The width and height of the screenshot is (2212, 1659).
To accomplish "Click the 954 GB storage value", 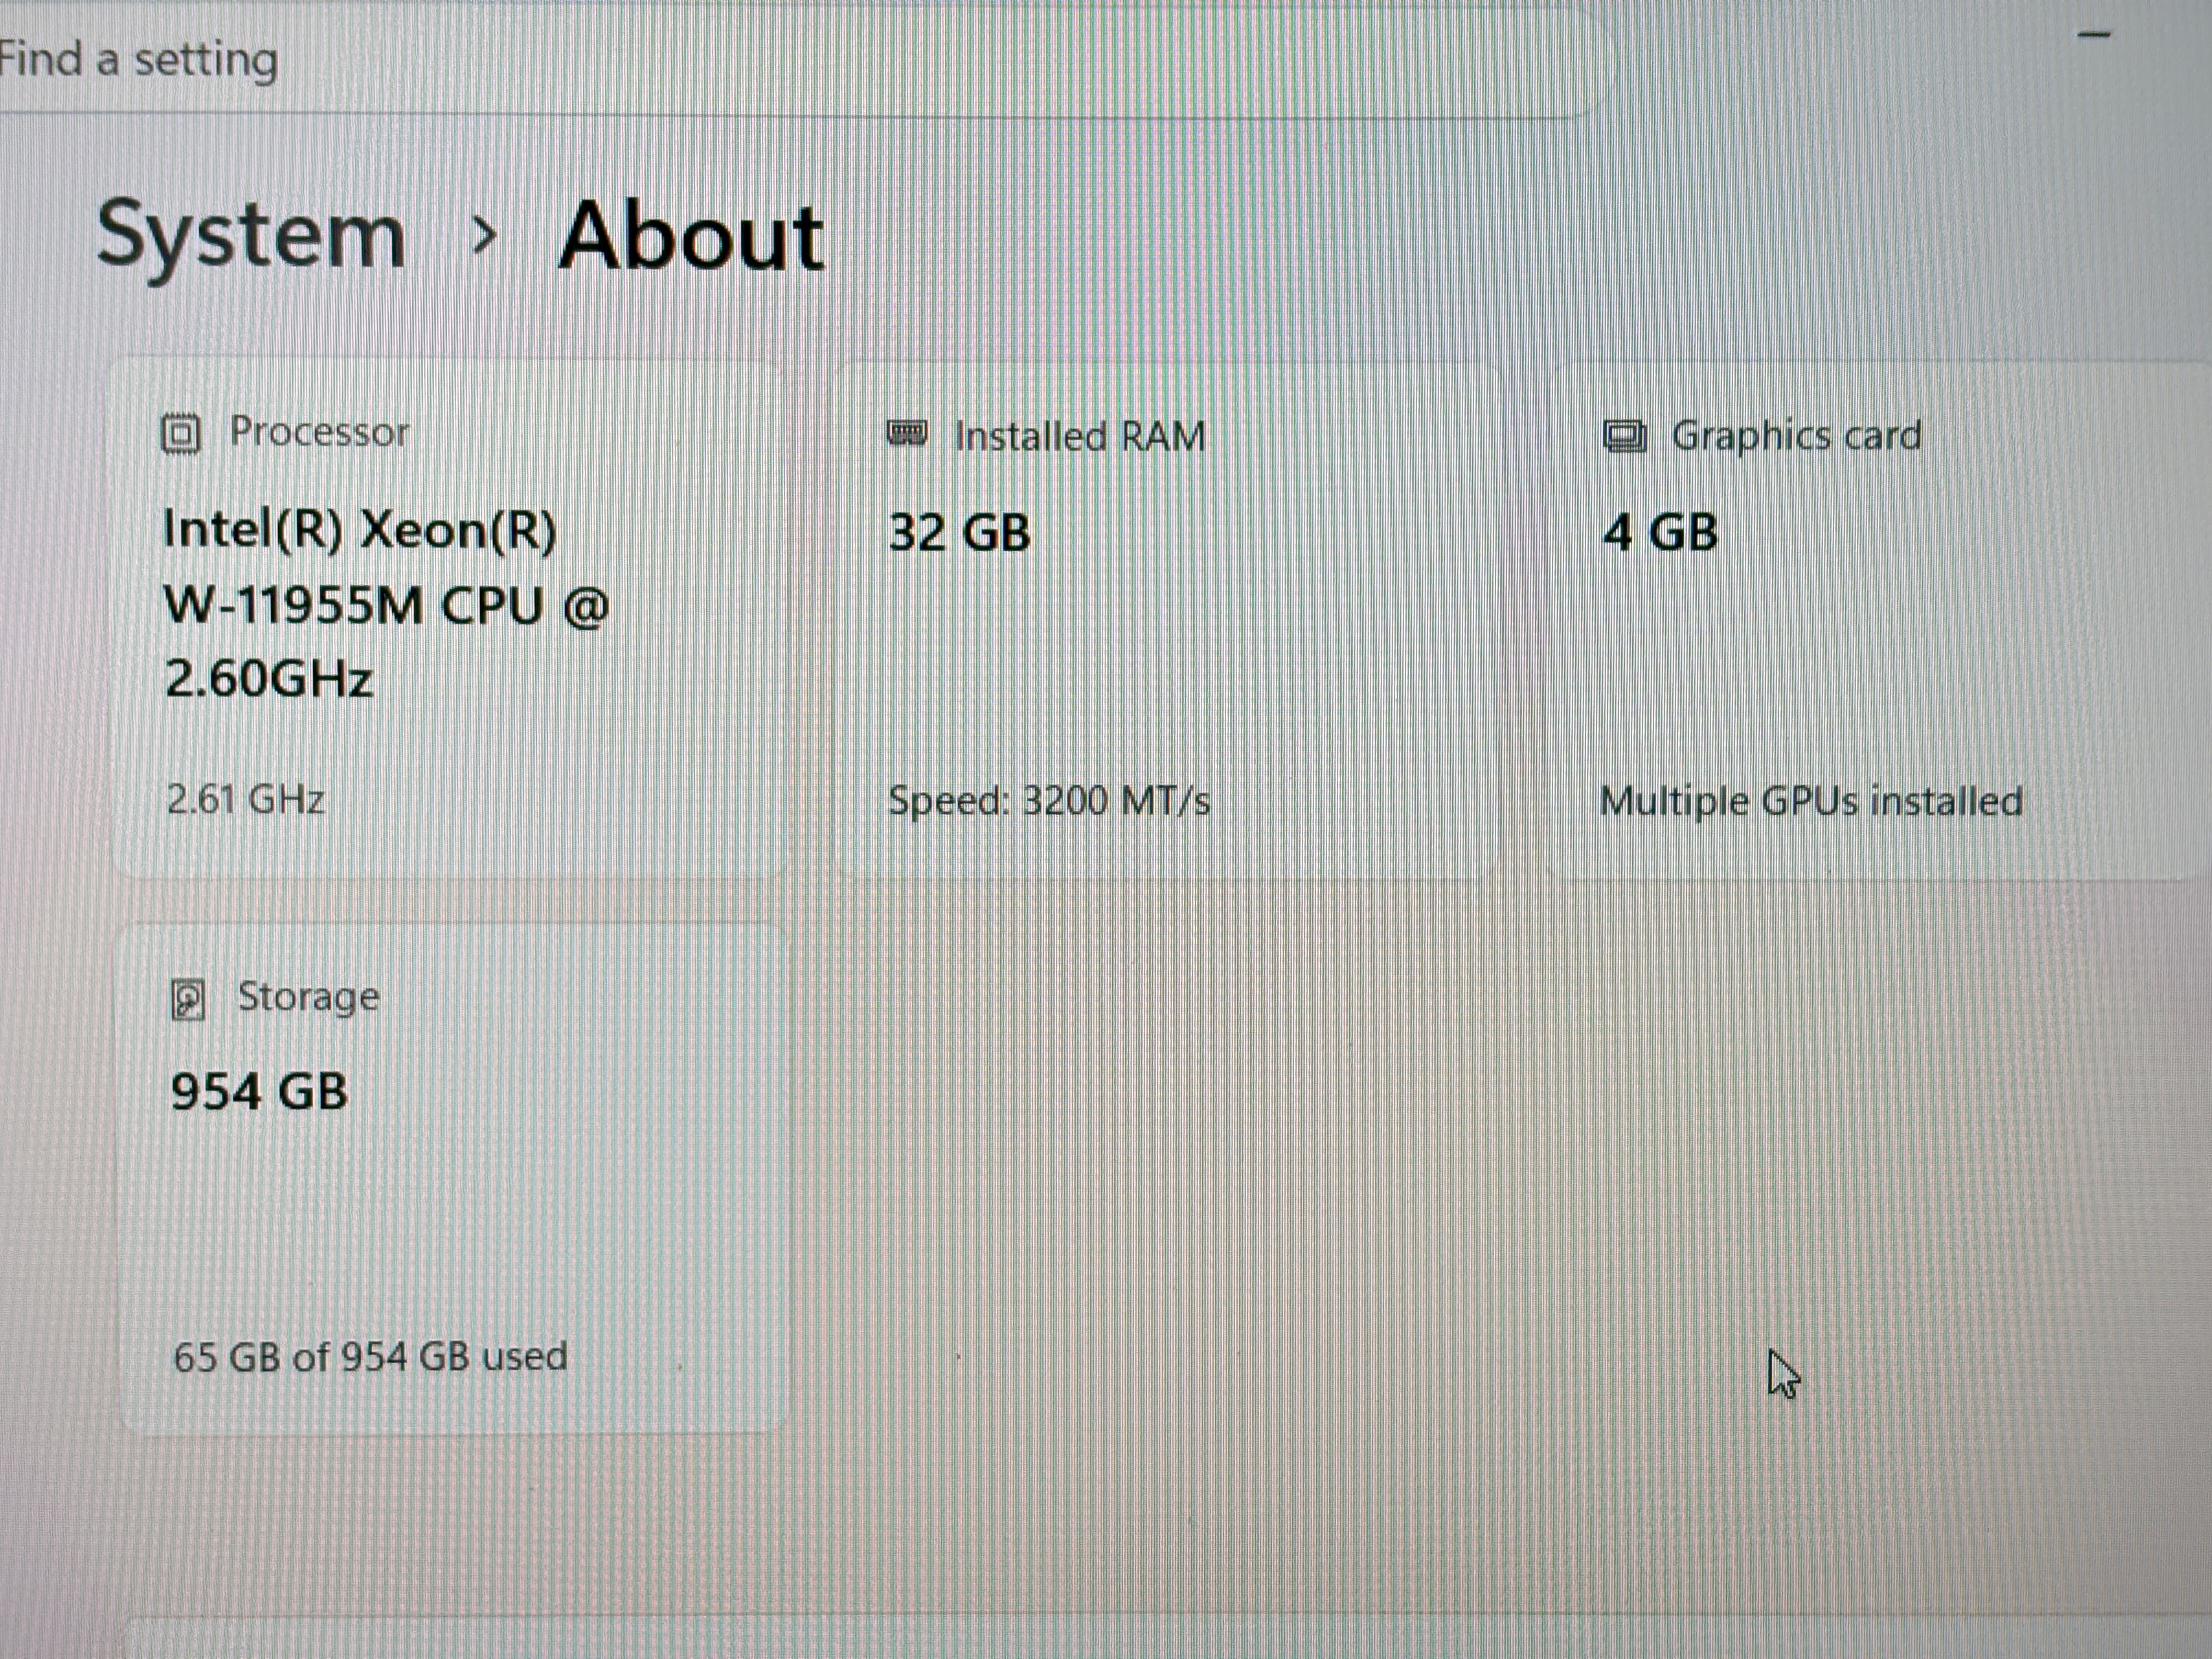I will point(259,1091).
